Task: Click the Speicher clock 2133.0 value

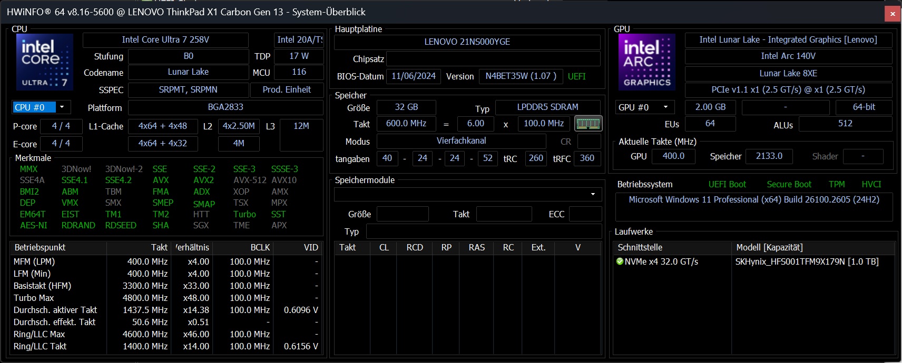Action: click(x=769, y=156)
